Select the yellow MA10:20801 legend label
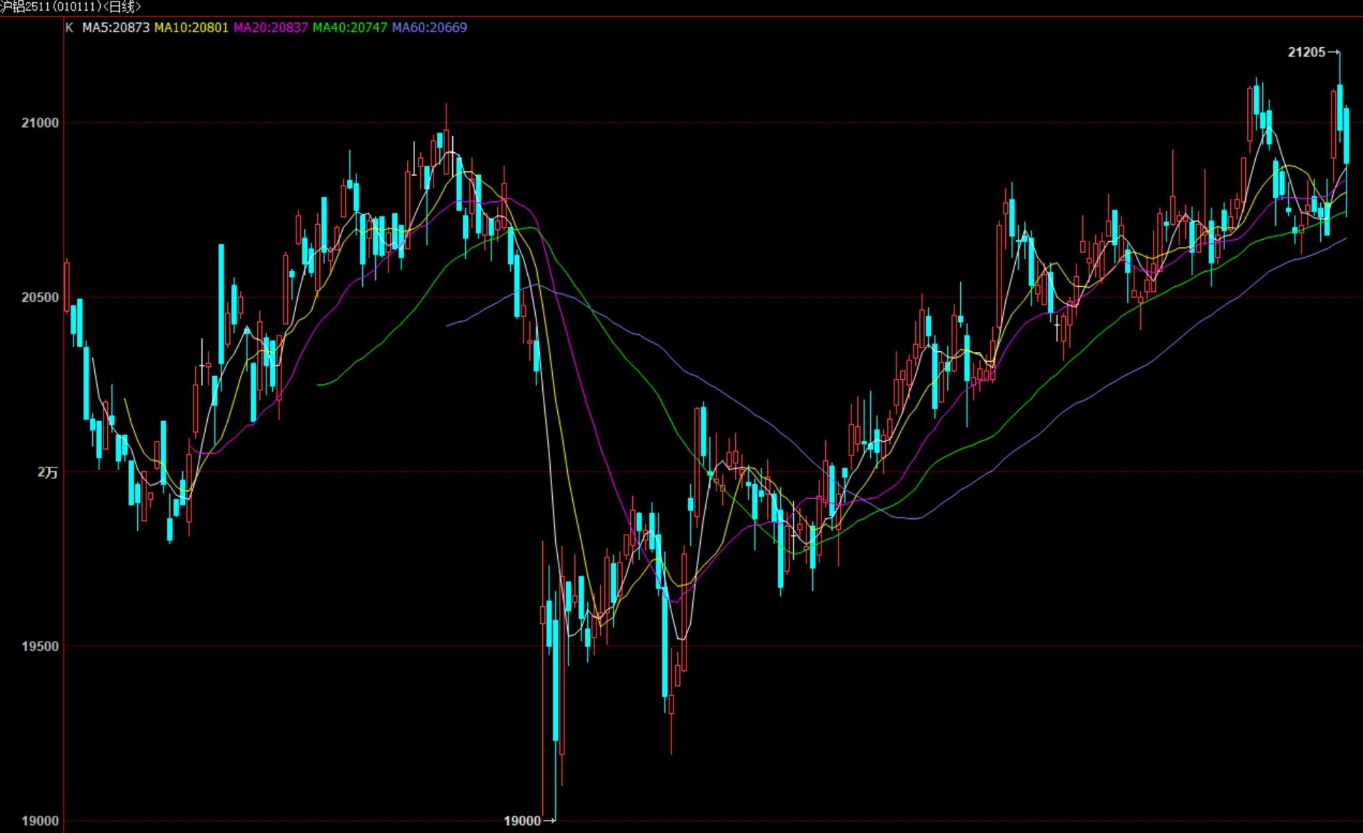1363x833 pixels. 191,28
